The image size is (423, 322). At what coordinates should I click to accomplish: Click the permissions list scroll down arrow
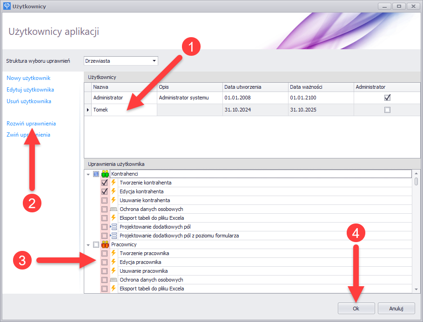416,289
